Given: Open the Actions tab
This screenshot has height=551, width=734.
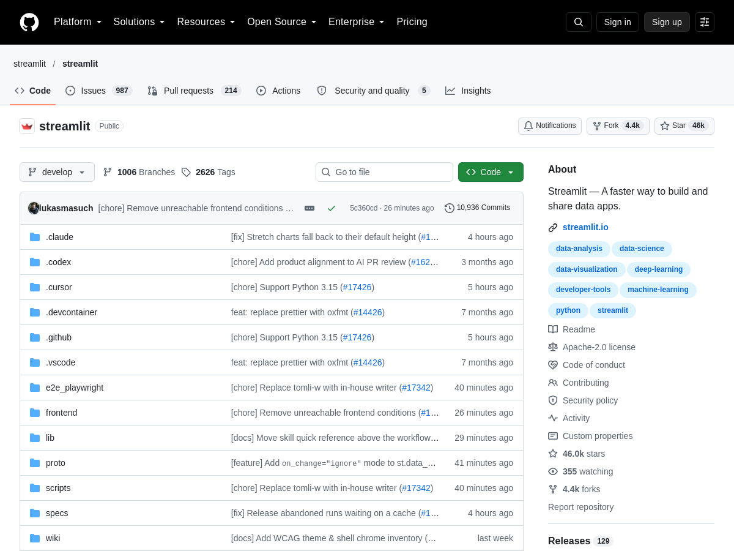Looking at the screenshot, I should point(278,91).
